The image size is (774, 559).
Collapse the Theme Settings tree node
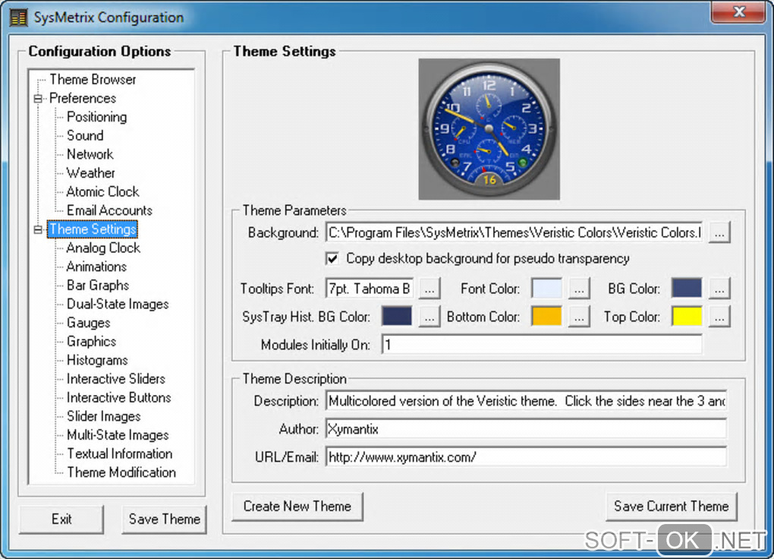(38, 229)
